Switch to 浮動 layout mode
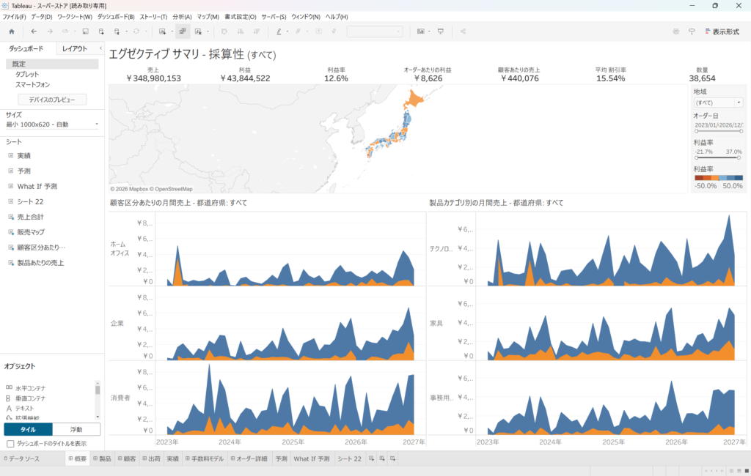 [x=76, y=429]
